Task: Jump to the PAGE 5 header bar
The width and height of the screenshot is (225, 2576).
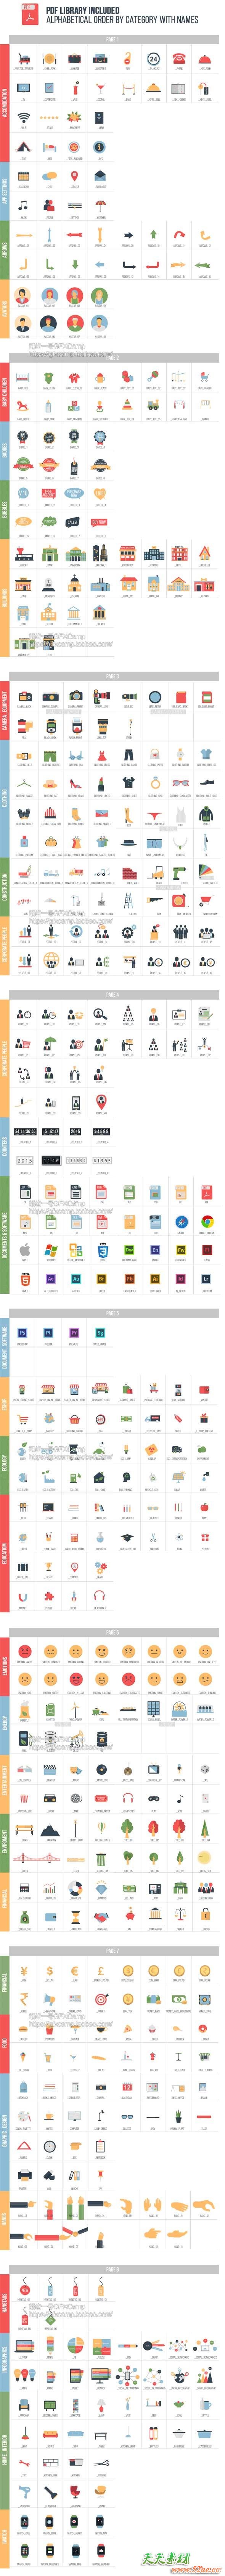Action: (x=112, y=1314)
